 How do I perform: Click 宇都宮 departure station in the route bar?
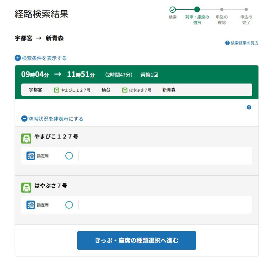coord(35,90)
